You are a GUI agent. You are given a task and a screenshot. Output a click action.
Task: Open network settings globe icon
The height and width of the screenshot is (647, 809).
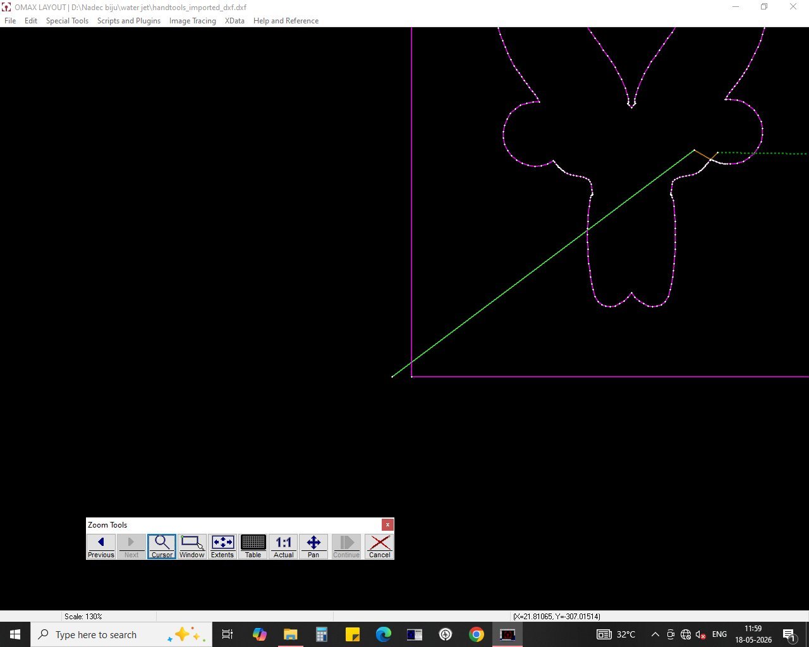click(x=686, y=634)
